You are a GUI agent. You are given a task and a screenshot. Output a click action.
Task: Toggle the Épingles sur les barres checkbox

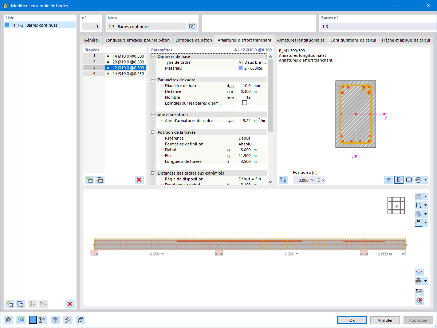tap(244, 103)
